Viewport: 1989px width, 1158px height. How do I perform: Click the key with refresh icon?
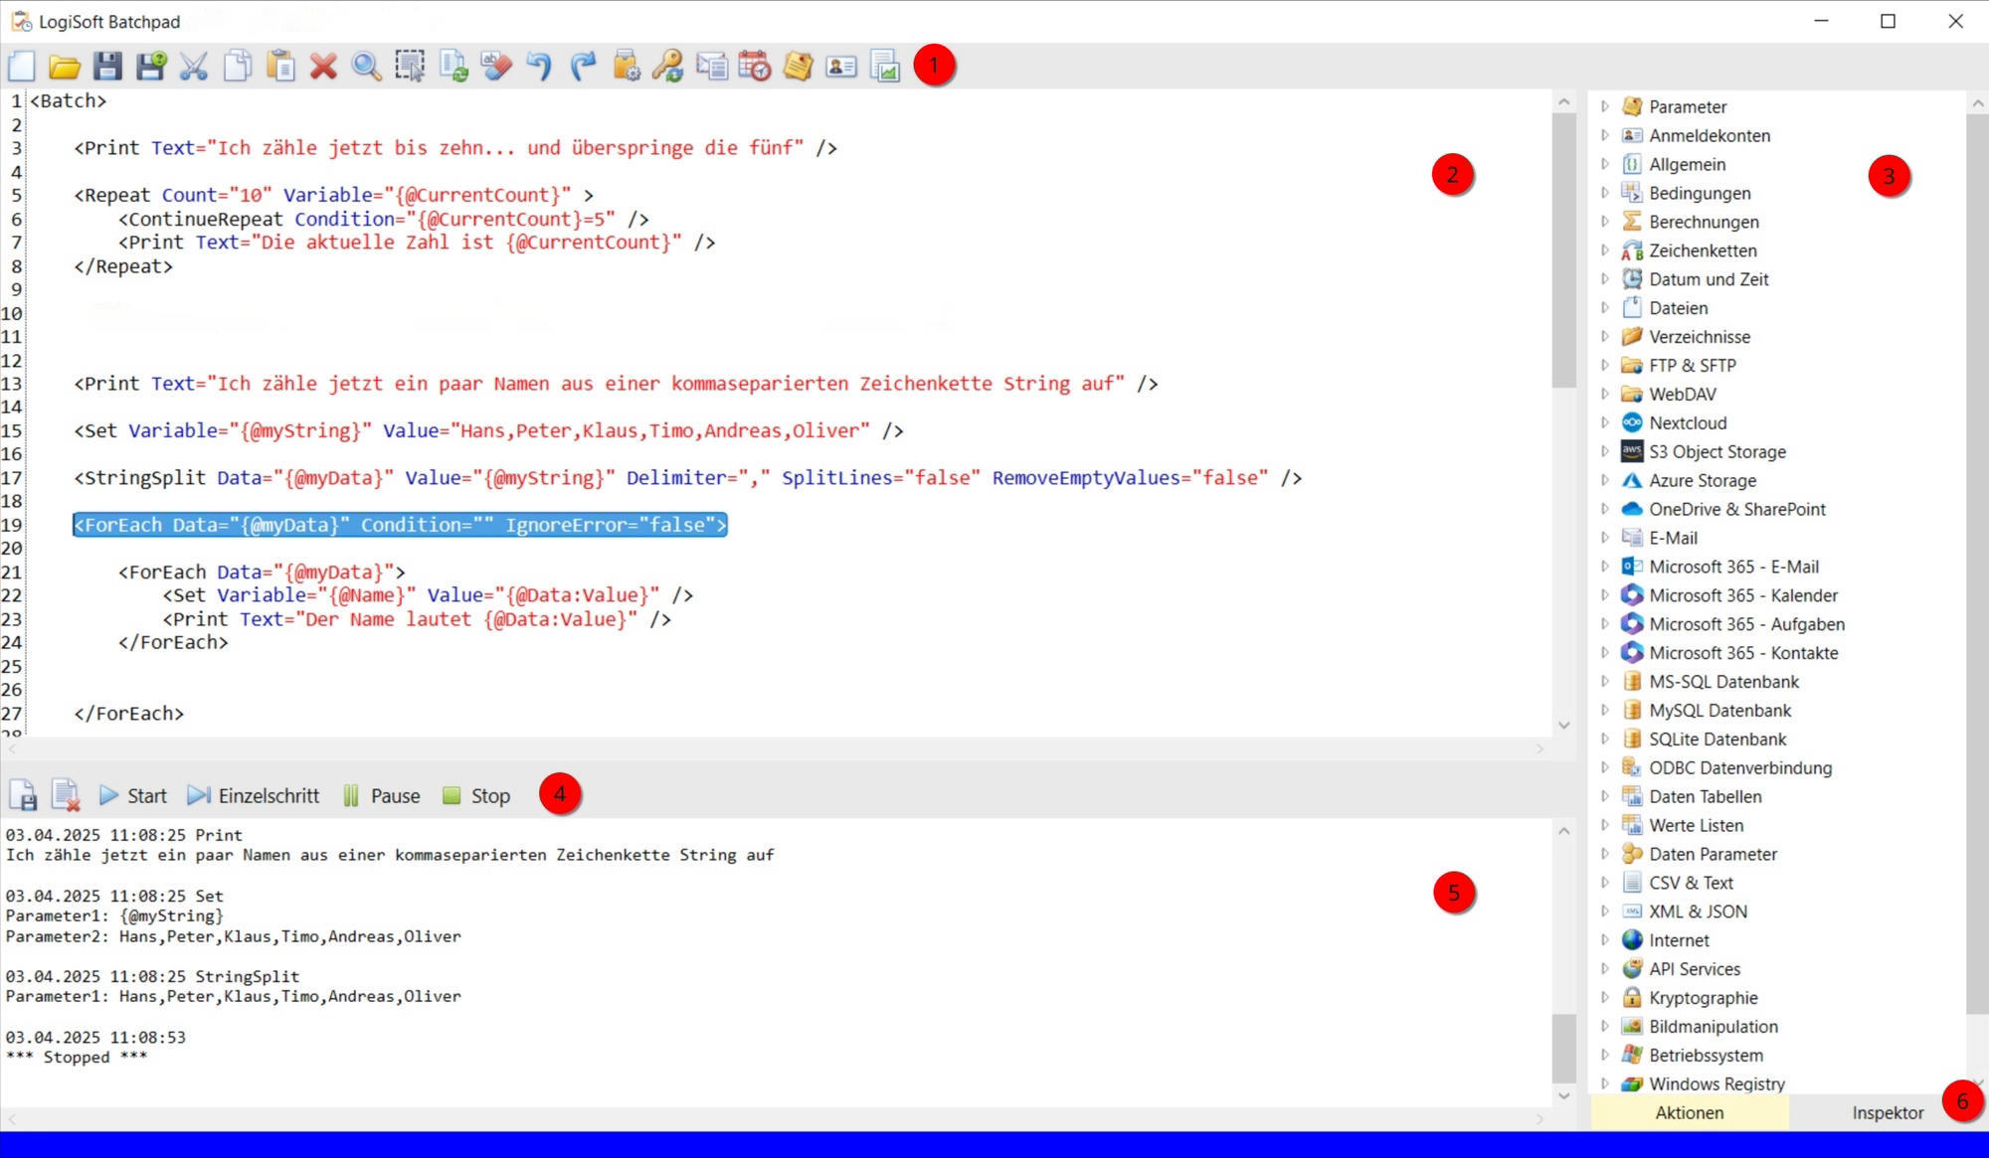pos(667,67)
